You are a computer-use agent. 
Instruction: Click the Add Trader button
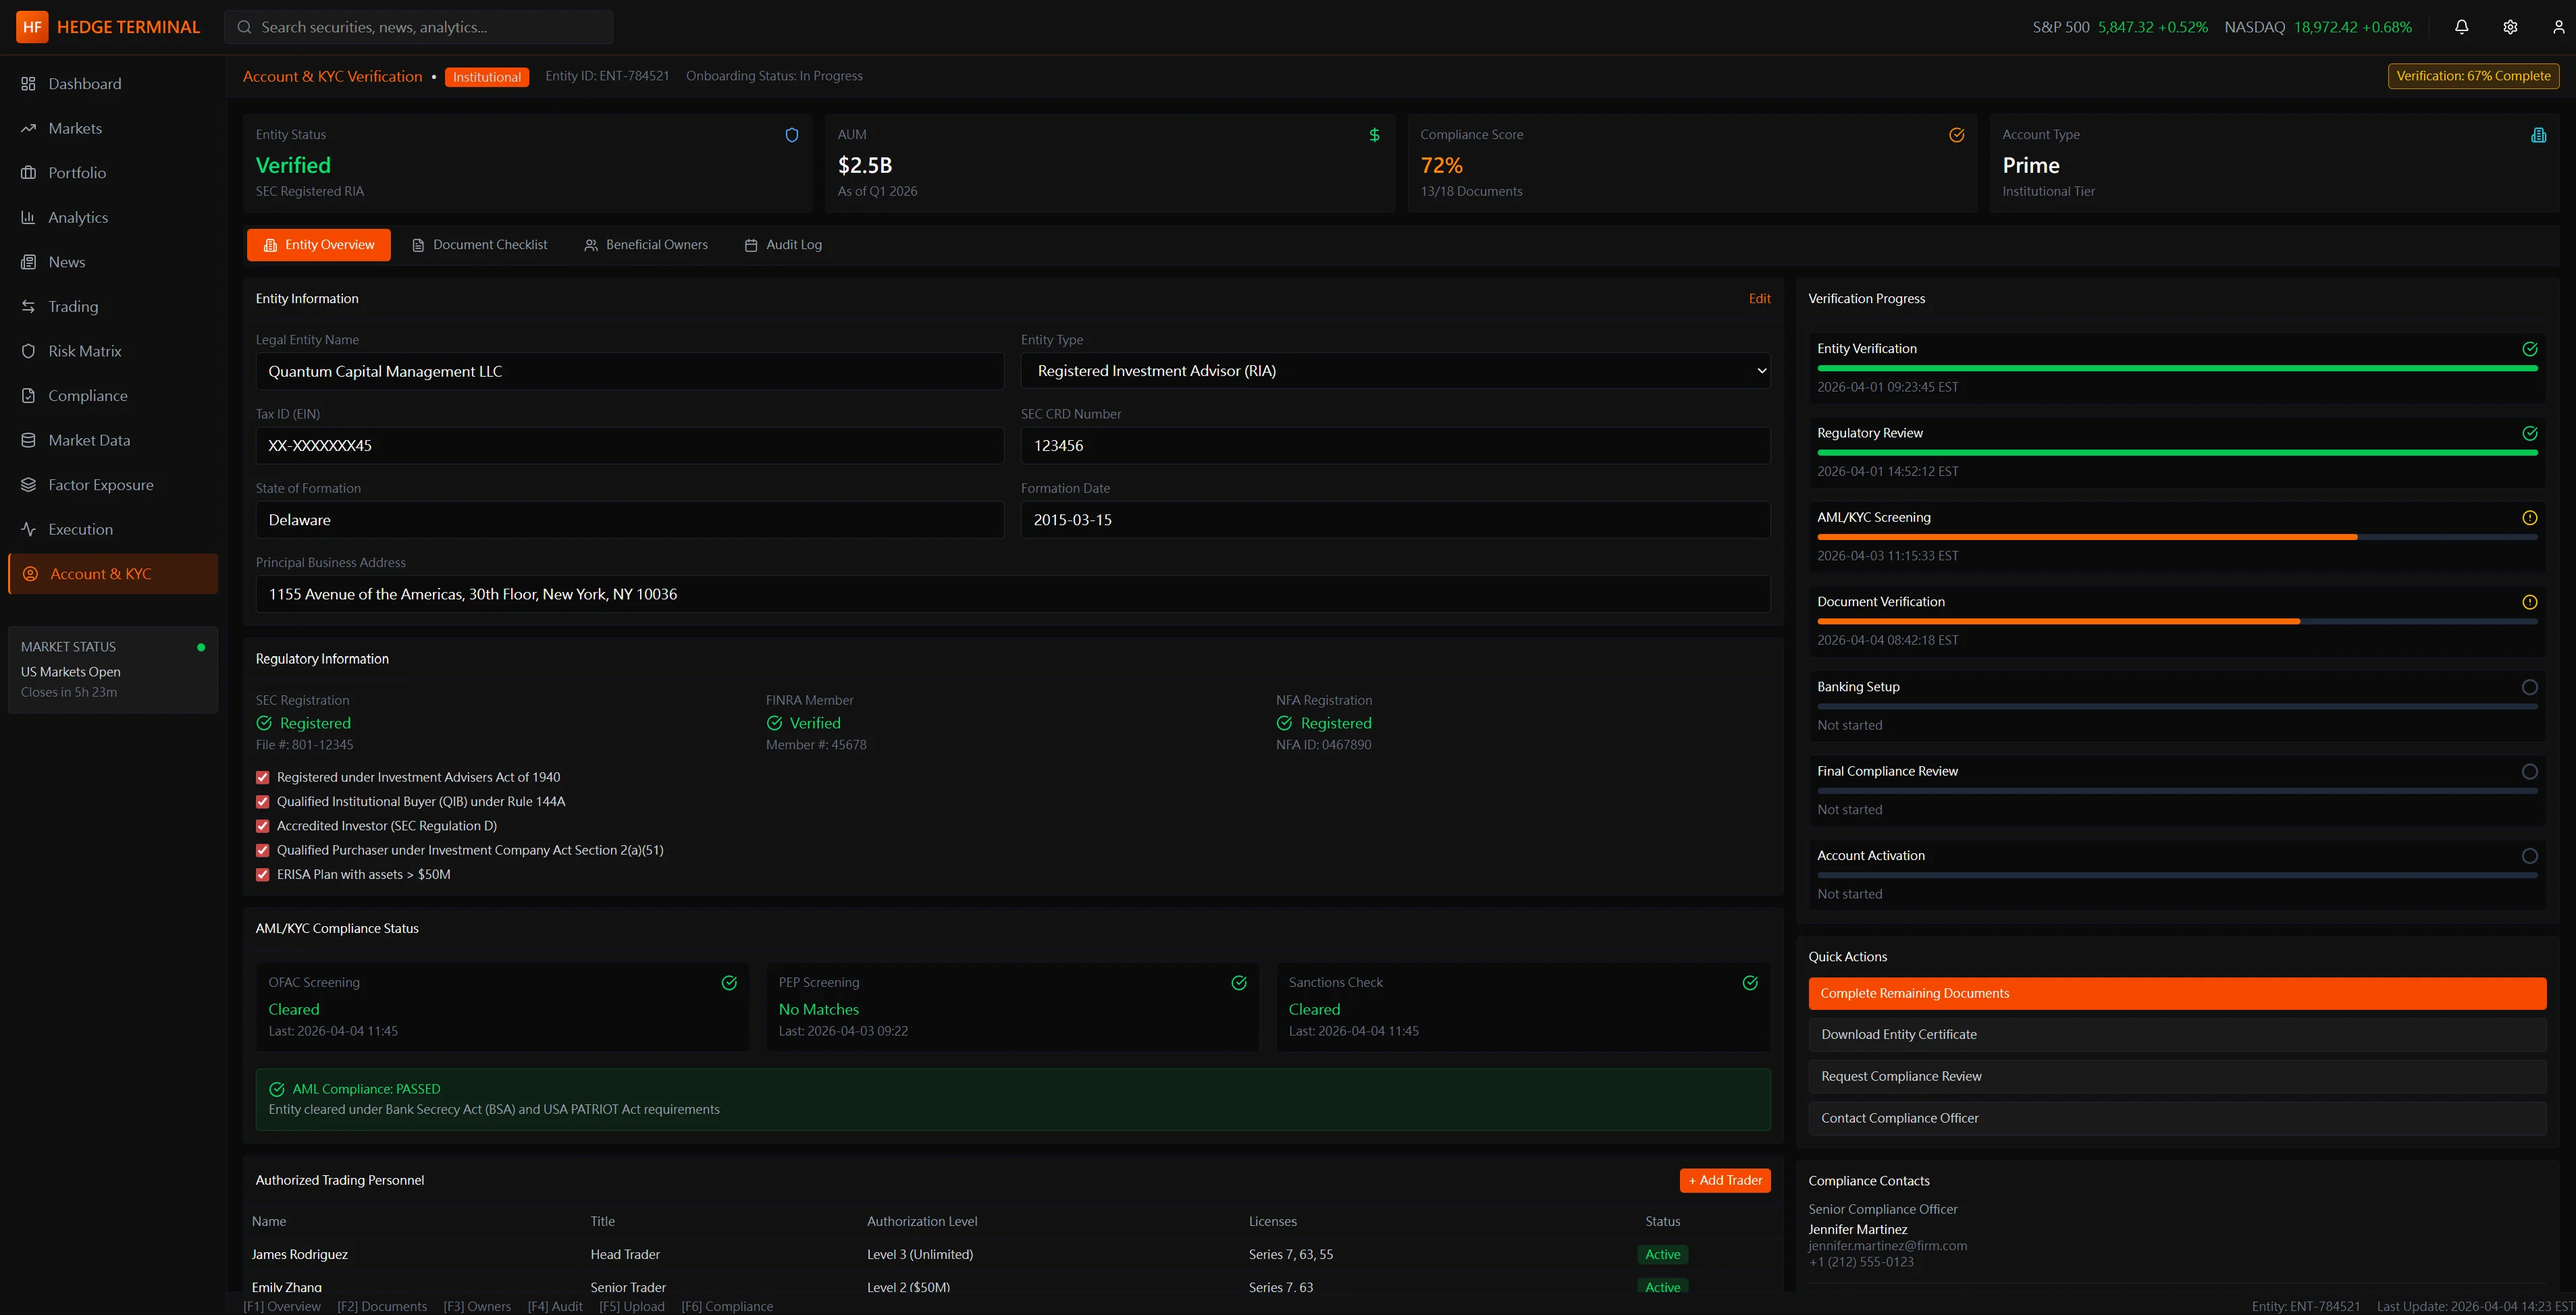tap(1724, 1180)
